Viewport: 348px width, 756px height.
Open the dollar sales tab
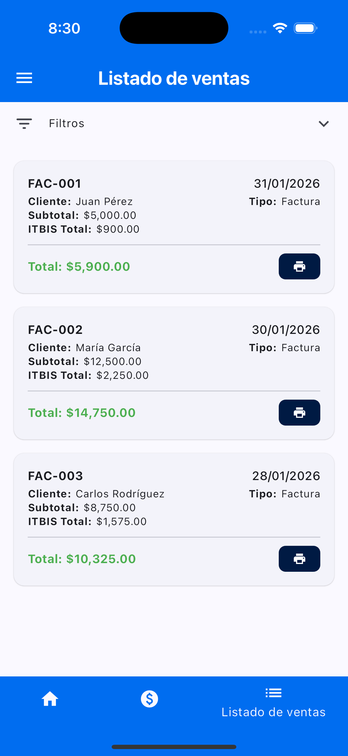pyautogui.click(x=149, y=699)
